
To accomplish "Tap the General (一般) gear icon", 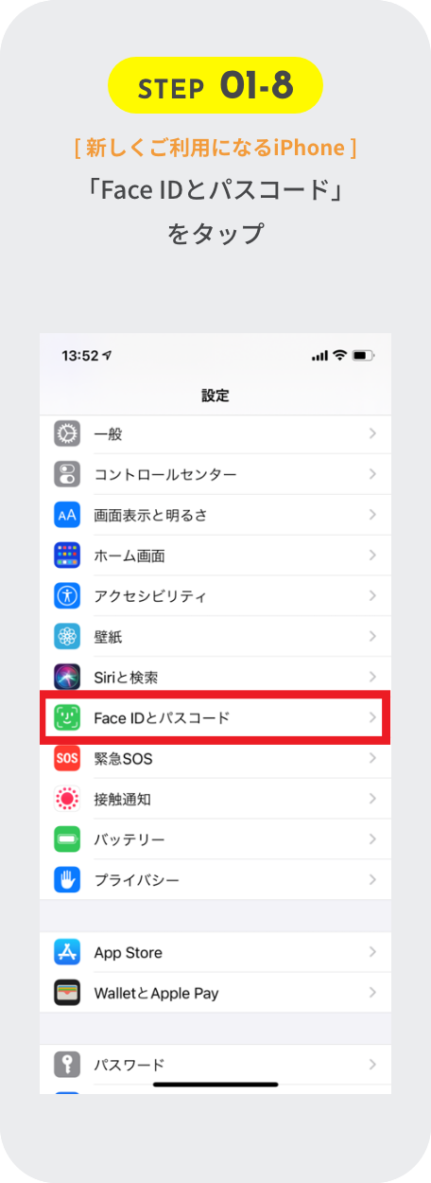I will click(x=67, y=434).
